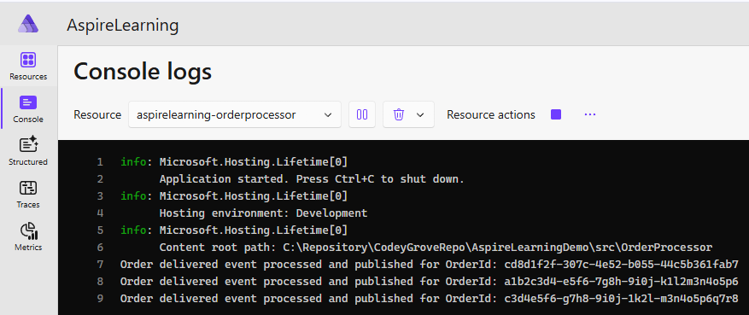Click the Traces label in sidebar

point(28,205)
